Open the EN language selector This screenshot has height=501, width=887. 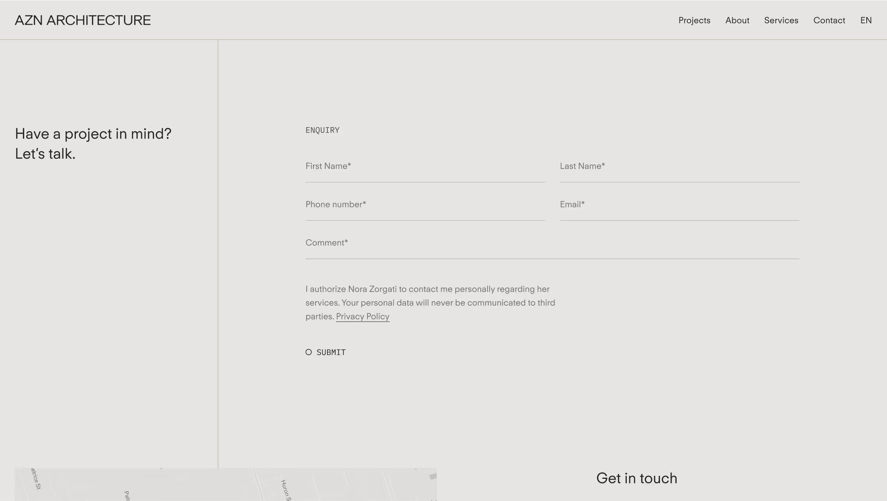click(866, 20)
